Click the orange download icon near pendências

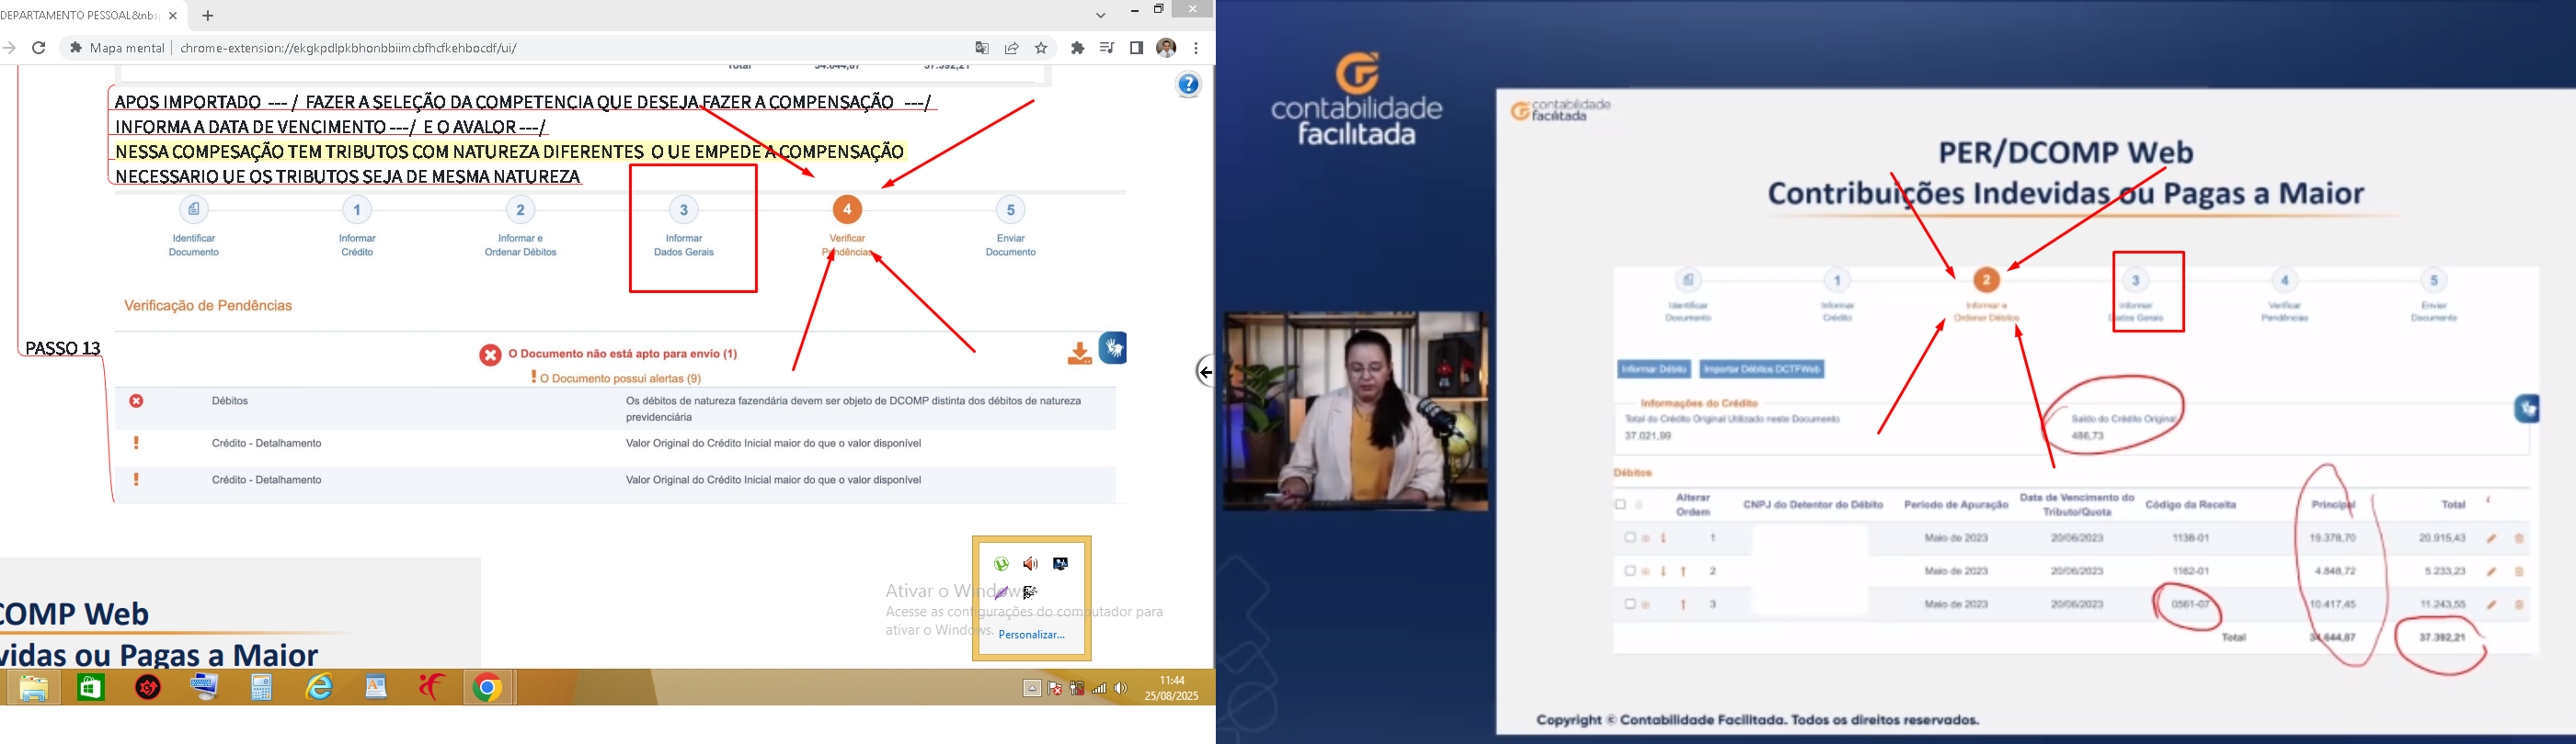tap(1079, 354)
